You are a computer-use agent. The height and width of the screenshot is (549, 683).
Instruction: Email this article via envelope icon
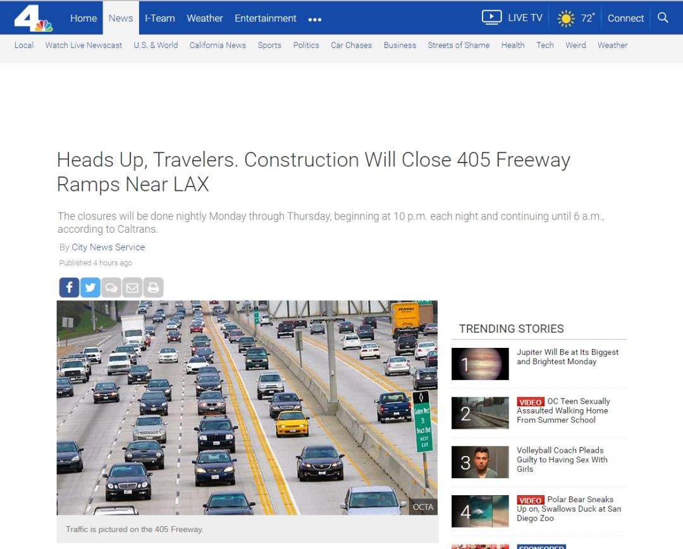pos(132,288)
